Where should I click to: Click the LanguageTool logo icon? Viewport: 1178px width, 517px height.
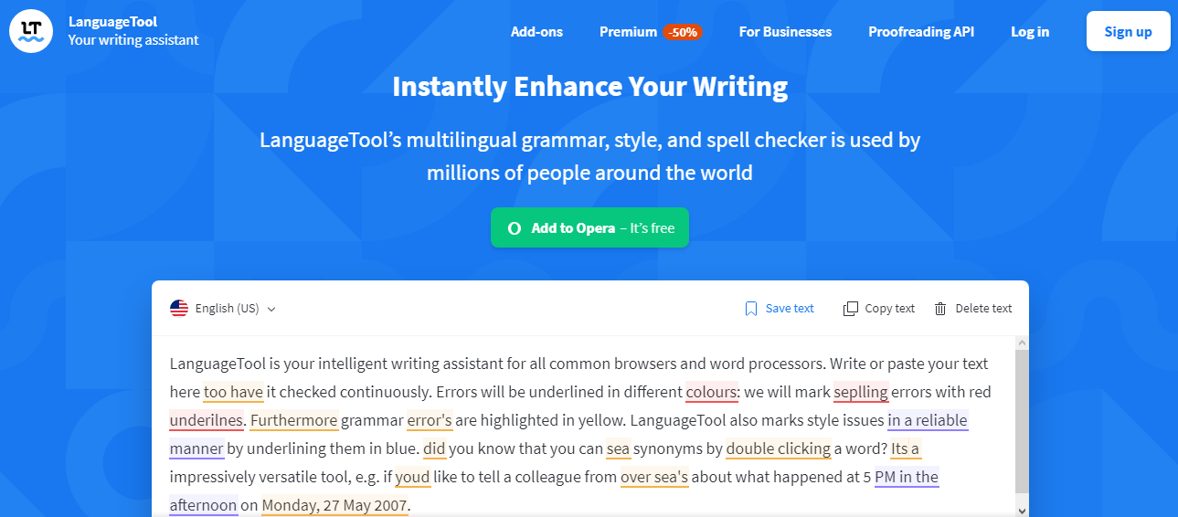(31, 31)
